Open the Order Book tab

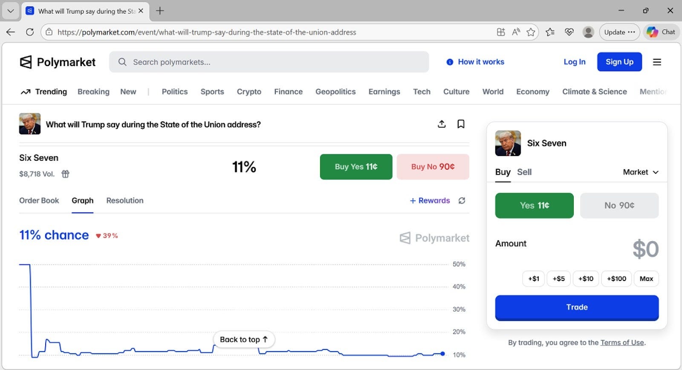[x=39, y=200]
